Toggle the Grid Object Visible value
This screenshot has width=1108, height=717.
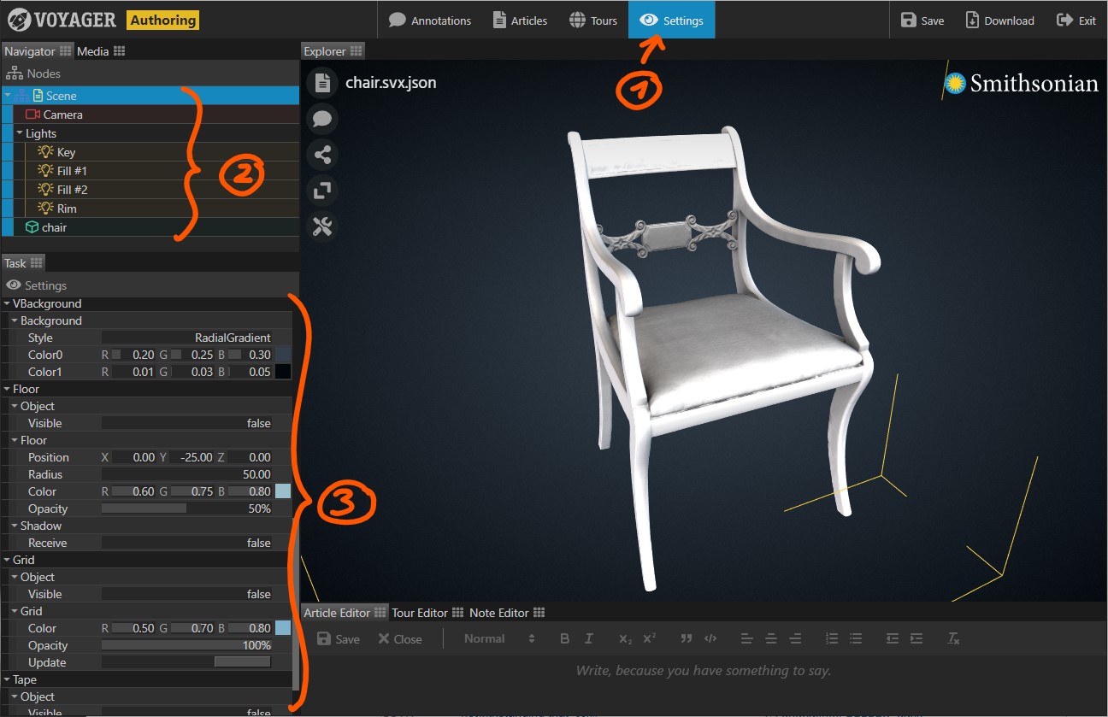coord(186,594)
